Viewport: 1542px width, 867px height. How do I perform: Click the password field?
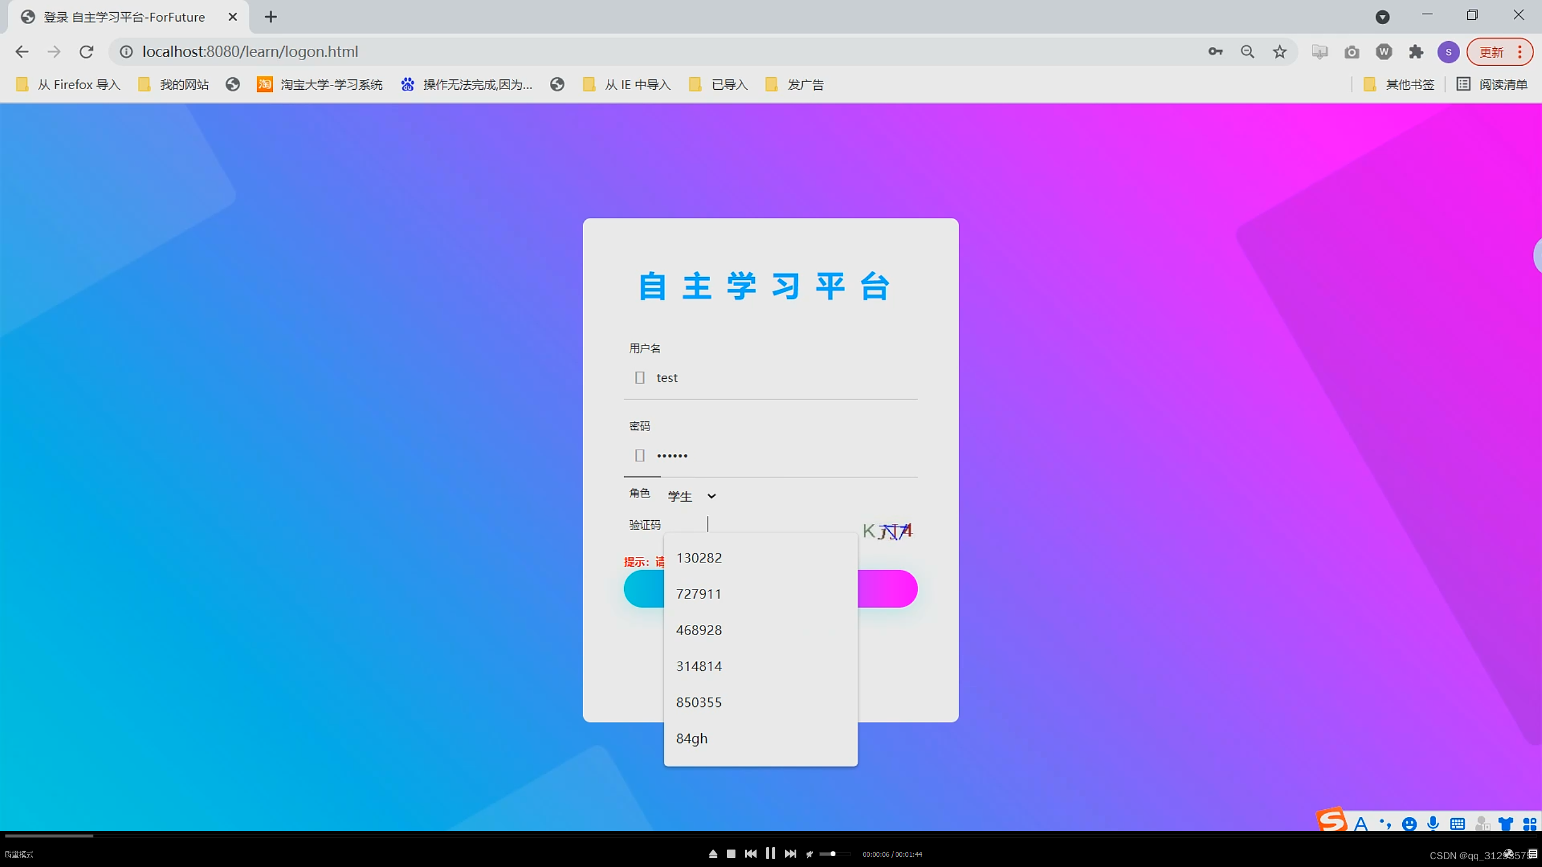pyautogui.click(x=770, y=455)
